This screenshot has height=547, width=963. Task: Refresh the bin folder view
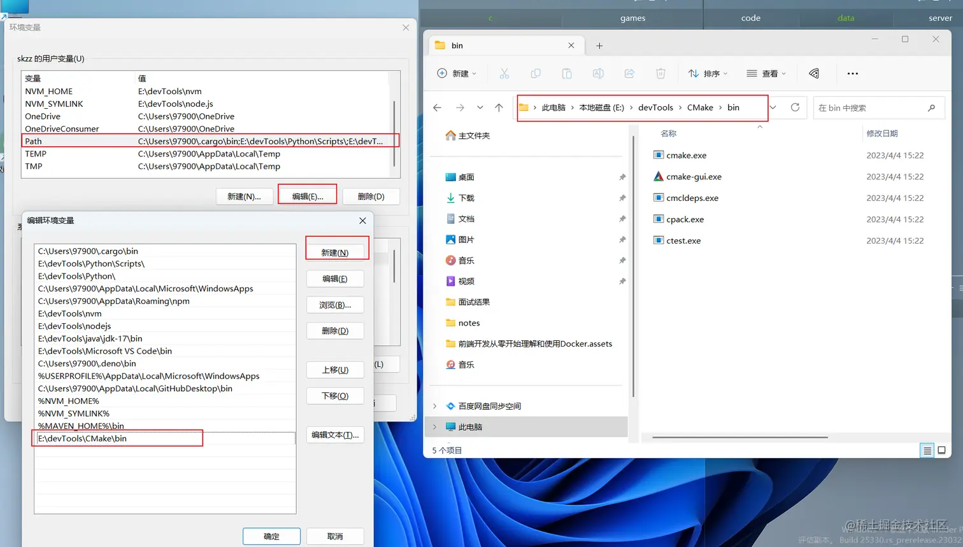click(x=795, y=107)
